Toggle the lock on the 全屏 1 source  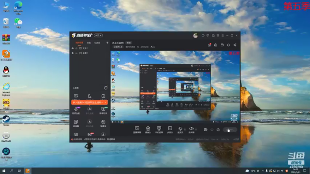[76, 53]
